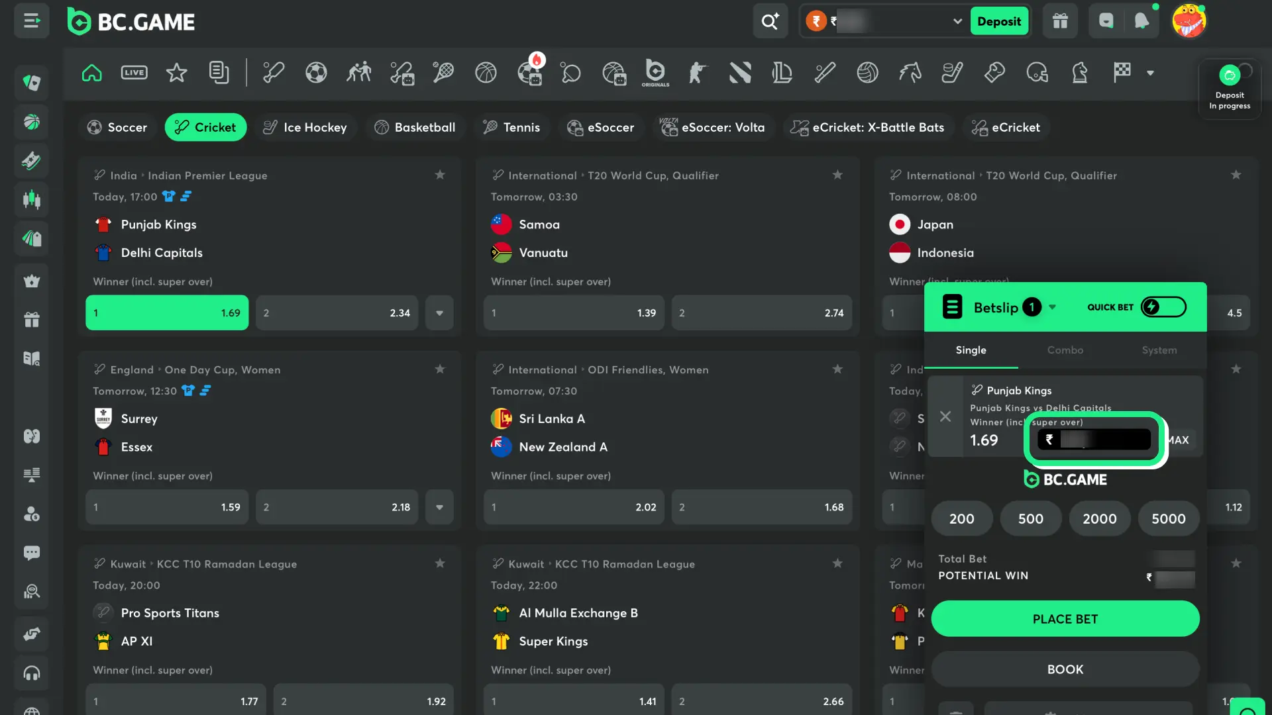Expand more sports dropdown arrow
The height and width of the screenshot is (715, 1272).
coord(1150,73)
